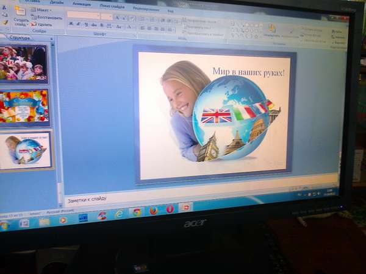
Task: Open the Макет layout dropdown
Action: [x=41, y=10]
